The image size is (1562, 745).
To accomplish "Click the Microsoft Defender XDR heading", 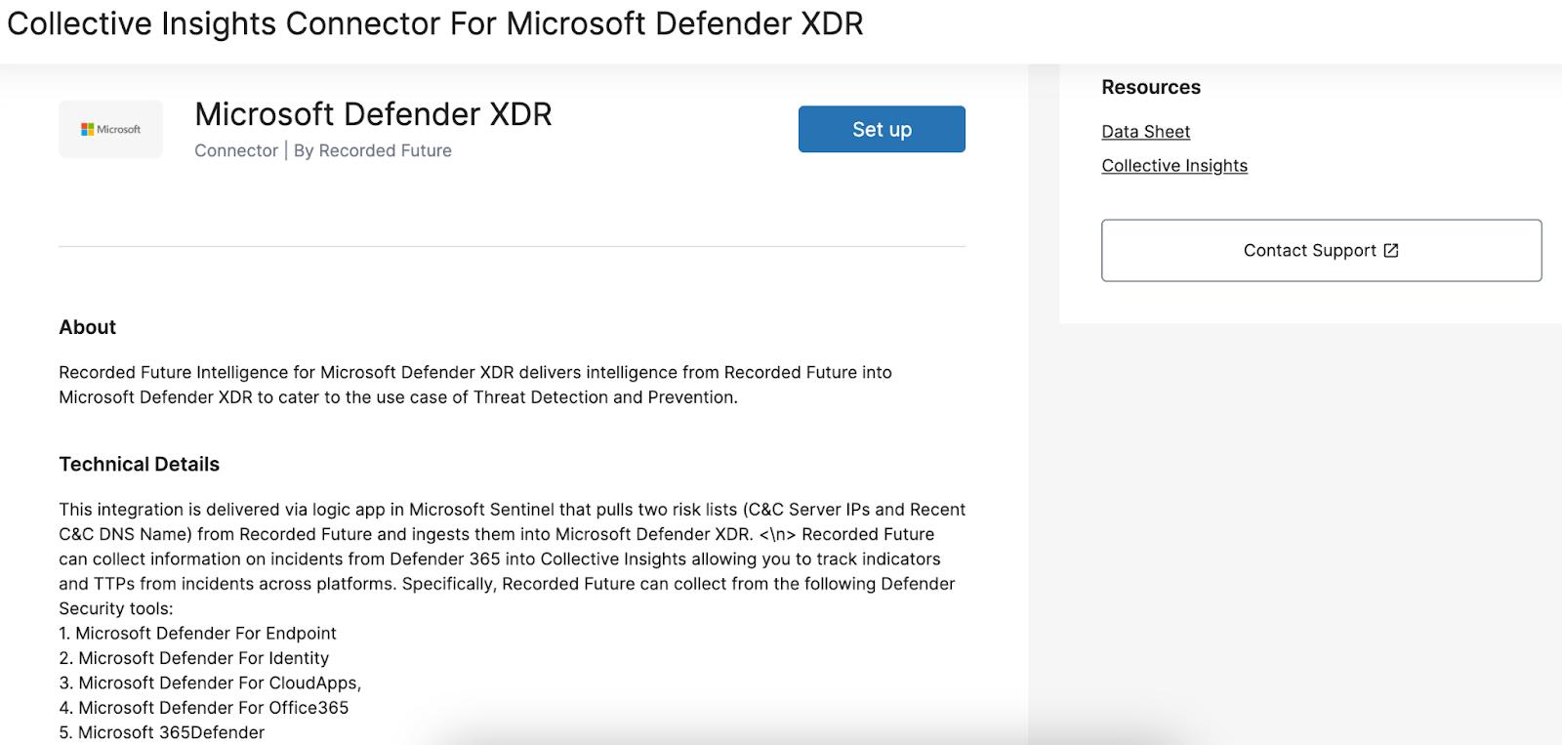I will (x=373, y=114).
